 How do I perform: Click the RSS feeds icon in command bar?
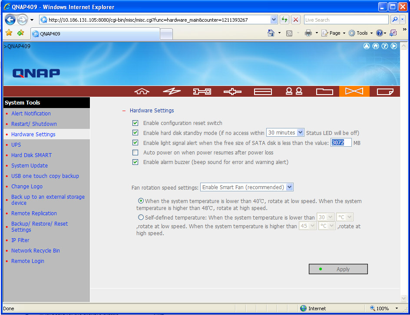tap(289, 33)
